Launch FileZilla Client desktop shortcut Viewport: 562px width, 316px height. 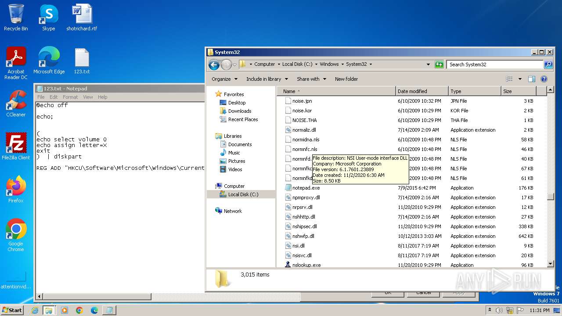(x=16, y=147)
